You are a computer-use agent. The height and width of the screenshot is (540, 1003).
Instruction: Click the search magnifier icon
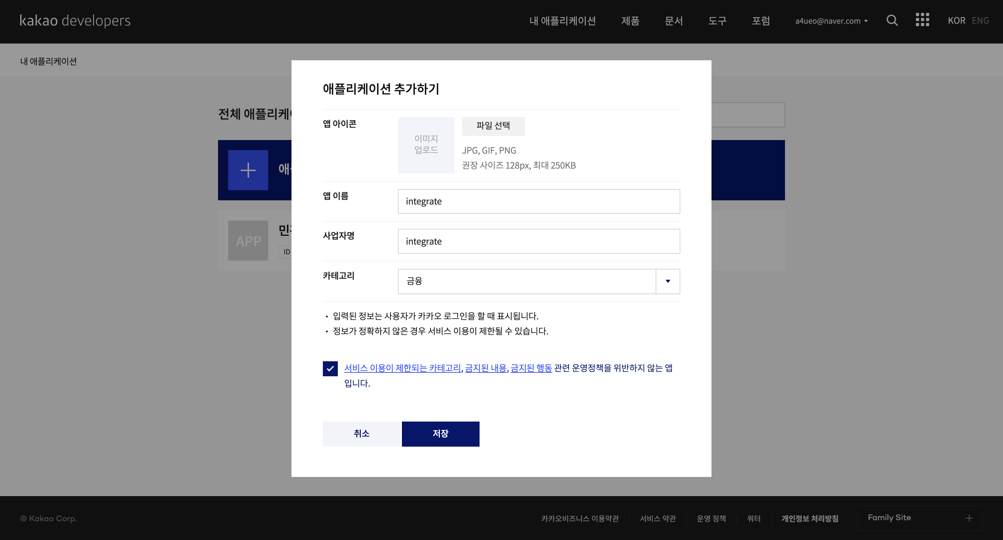coord(892,20)
